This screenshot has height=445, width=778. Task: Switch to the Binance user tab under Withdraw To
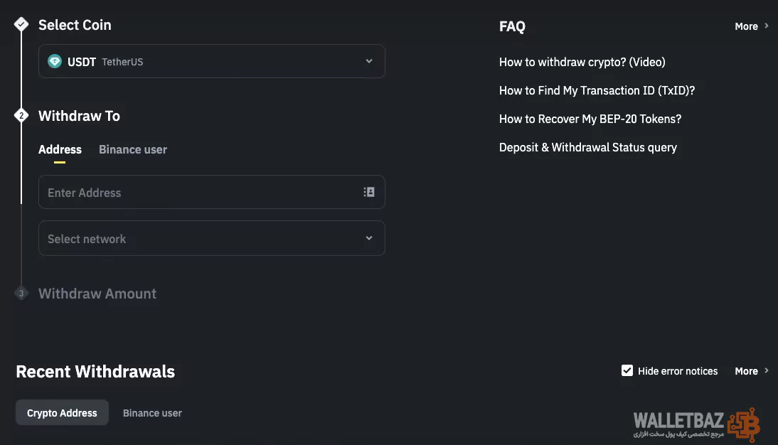pyautogui.click(x=133, y=150)
